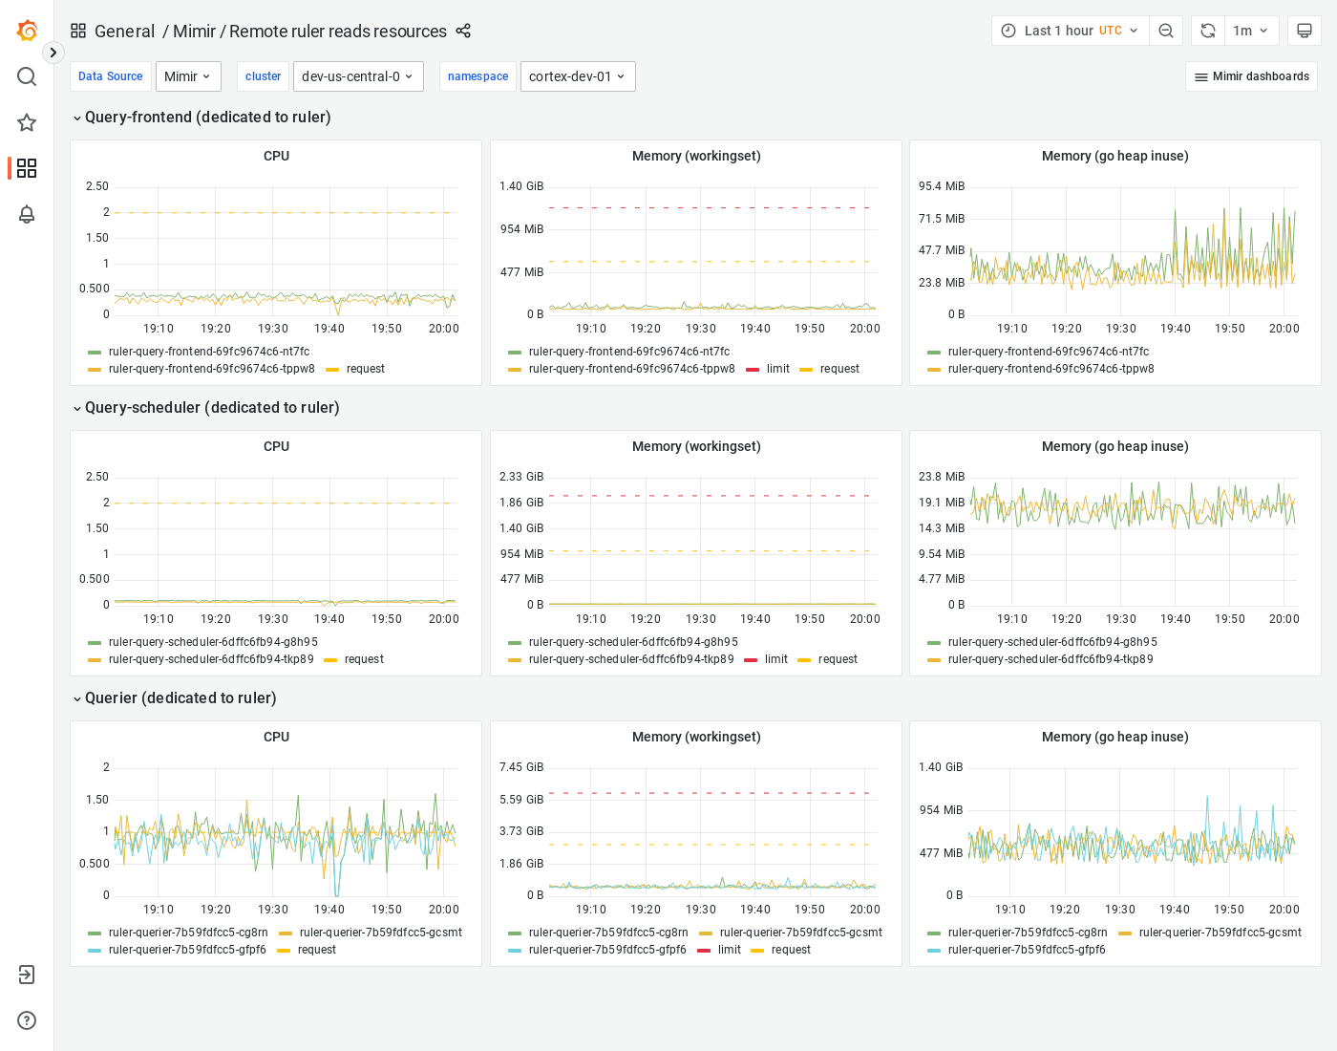Toggle request series in Query-scheduler CPU legend

(363, 659)
